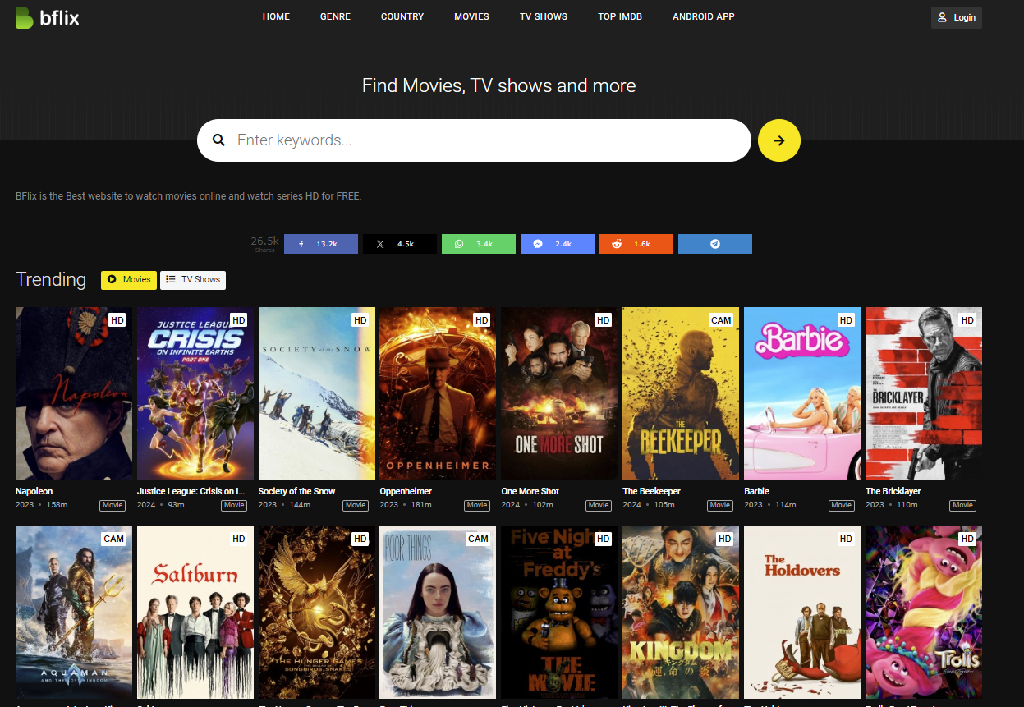Open Five Nights at Freddy's poster
Viewport: 1024px width, 707px height.
point(560,613)
